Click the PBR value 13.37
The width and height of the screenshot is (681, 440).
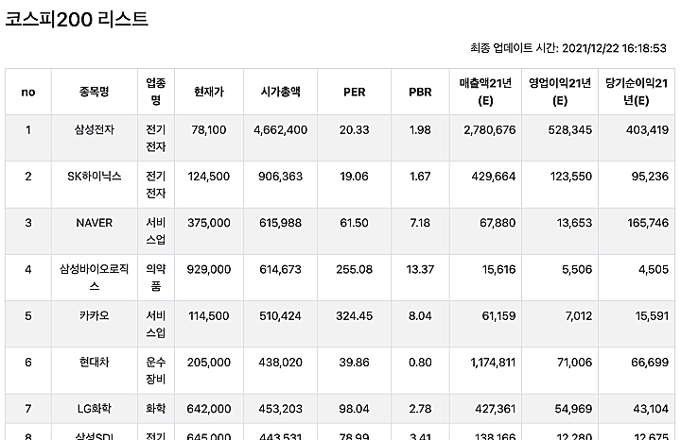(420, 269)
